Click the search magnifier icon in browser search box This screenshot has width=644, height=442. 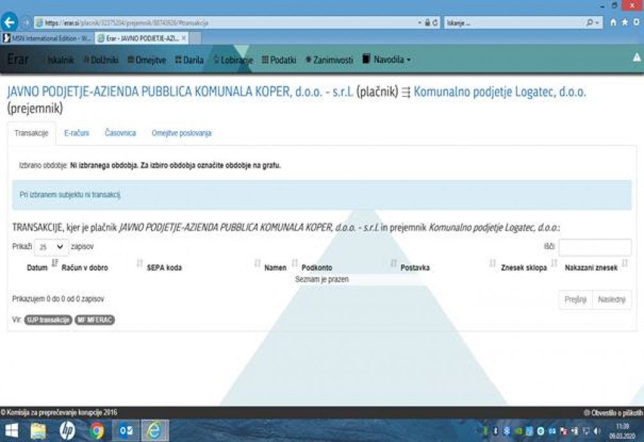tap(590, 22)
